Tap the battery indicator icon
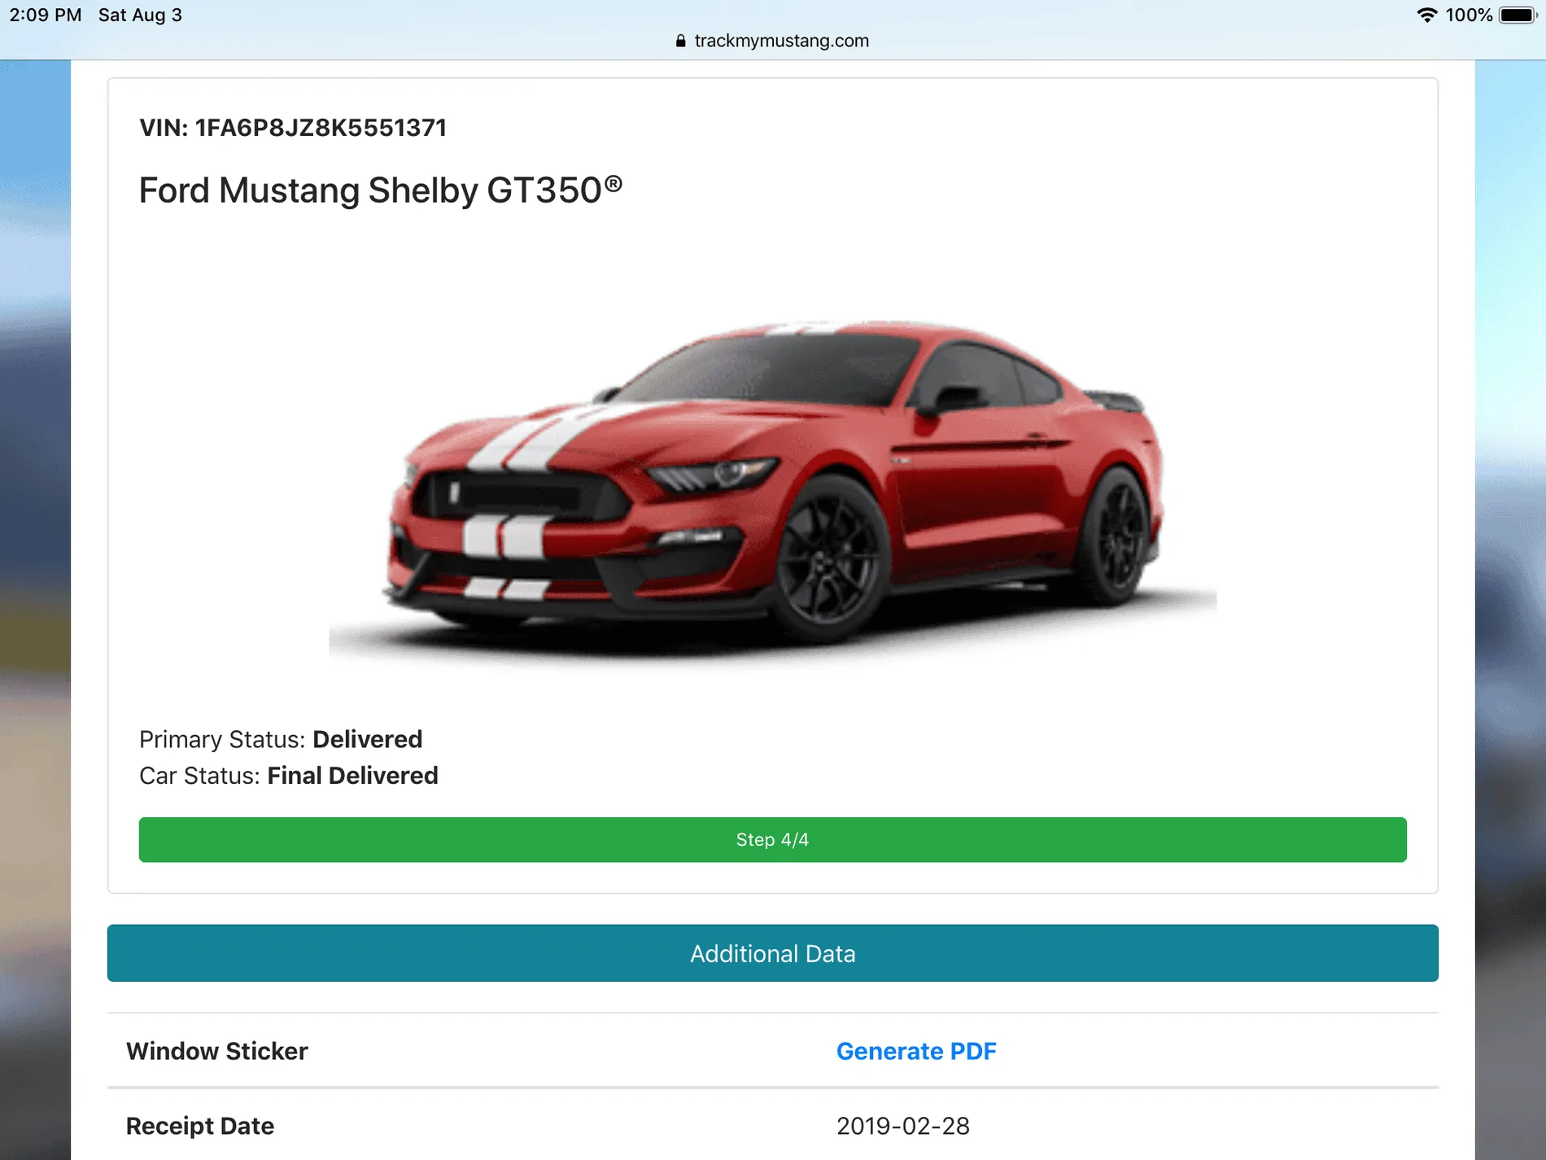 (x=1518, y=15)
